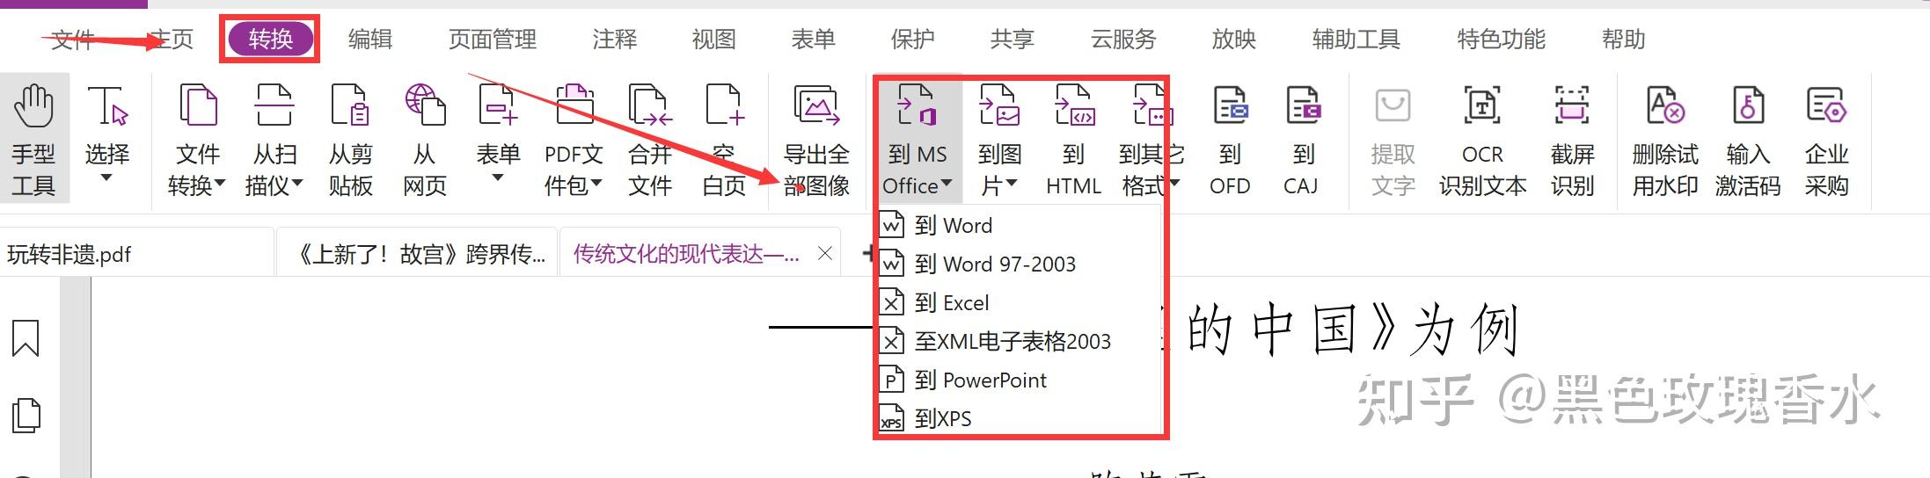Screen dimensions: 1930x478
Task: Click 截屏识别 screenshot recognition icon
Action: coord(1572,107)
